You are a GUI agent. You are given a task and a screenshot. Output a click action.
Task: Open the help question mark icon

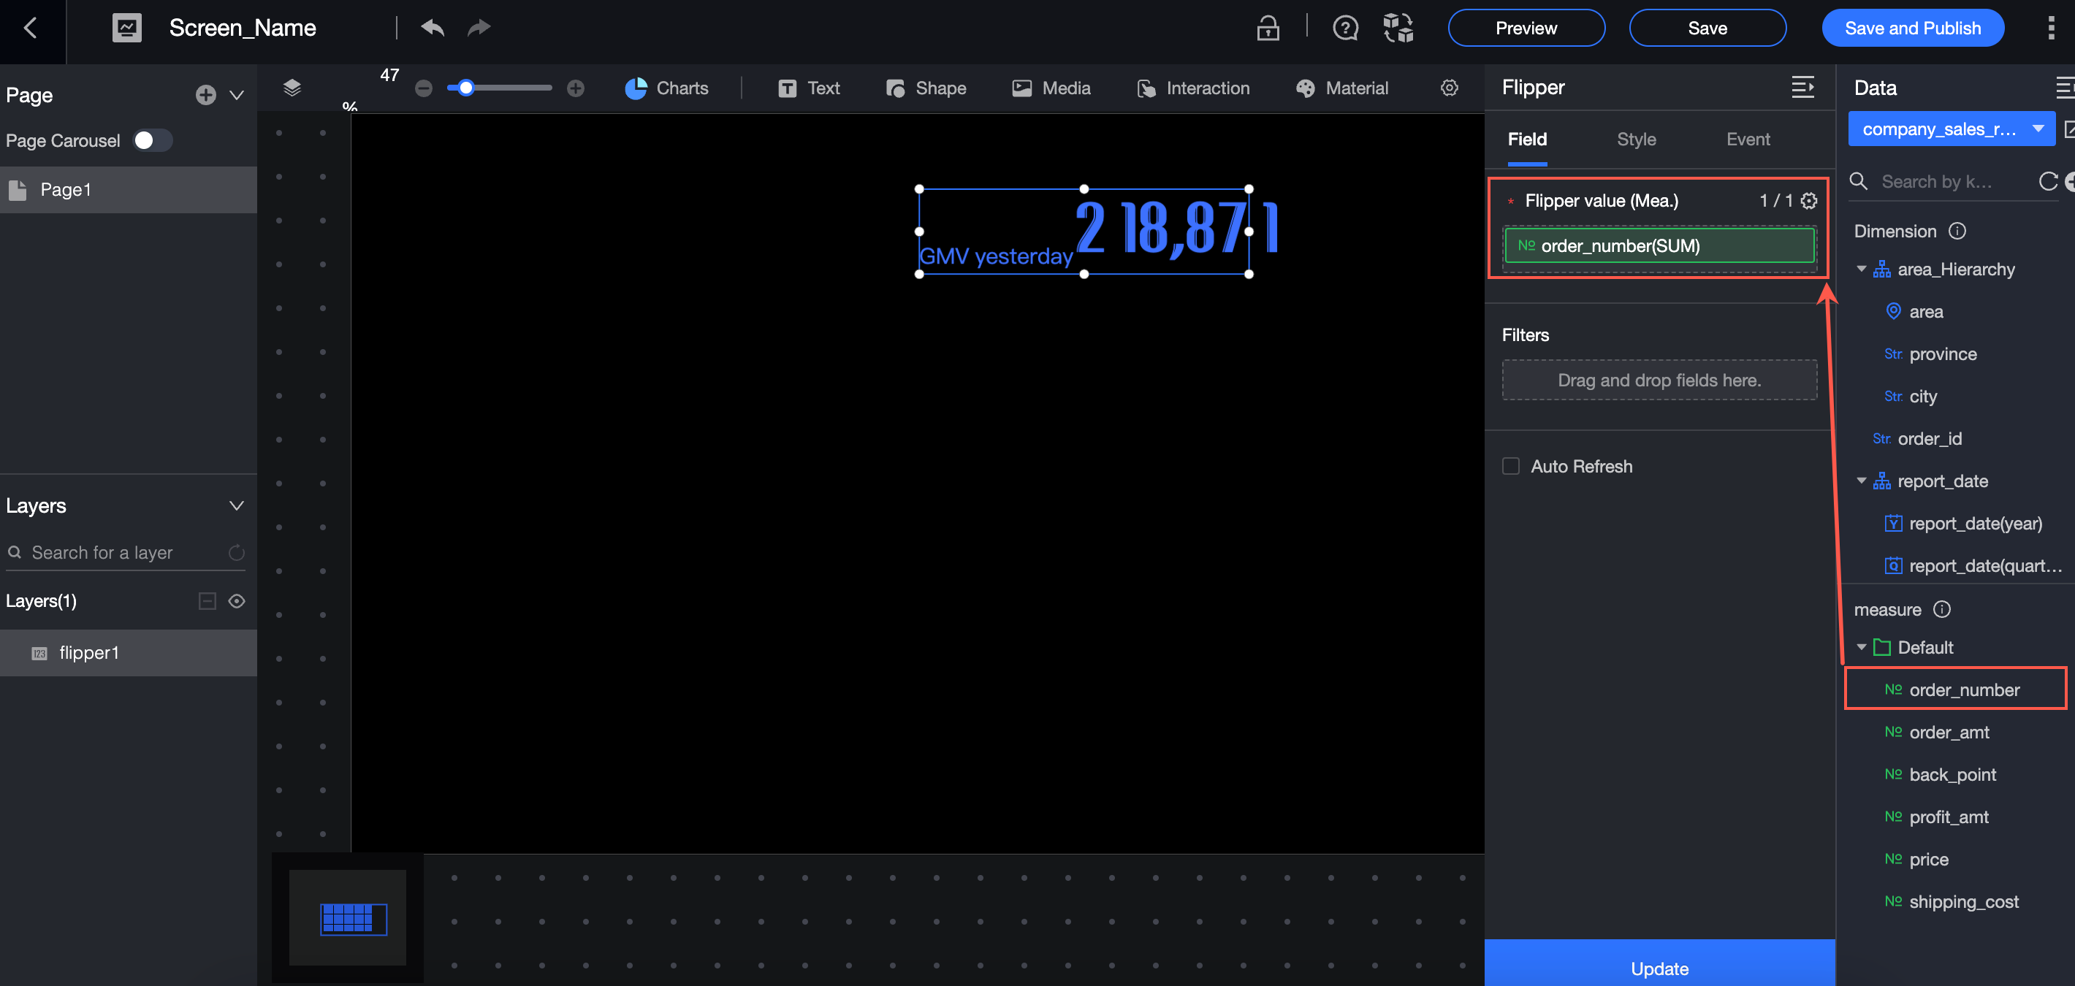[x=1344, y=28]
